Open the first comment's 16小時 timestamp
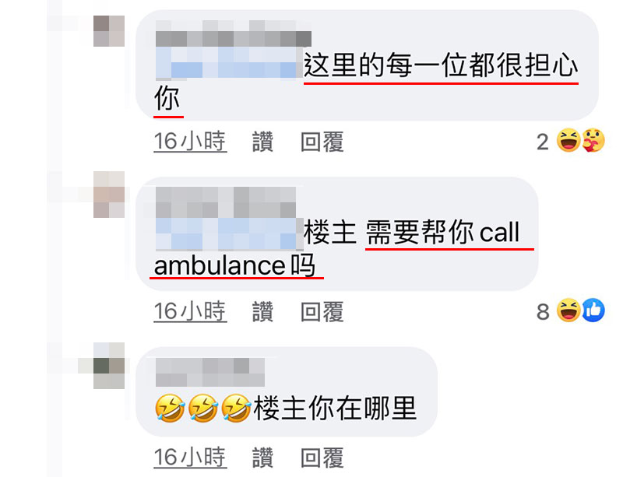 (190, 142)
